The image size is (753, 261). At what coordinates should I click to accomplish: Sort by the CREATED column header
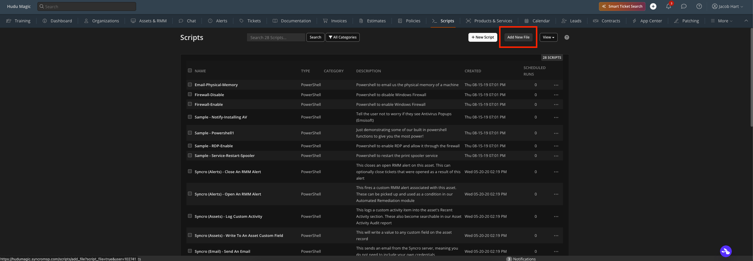(473, 71)
